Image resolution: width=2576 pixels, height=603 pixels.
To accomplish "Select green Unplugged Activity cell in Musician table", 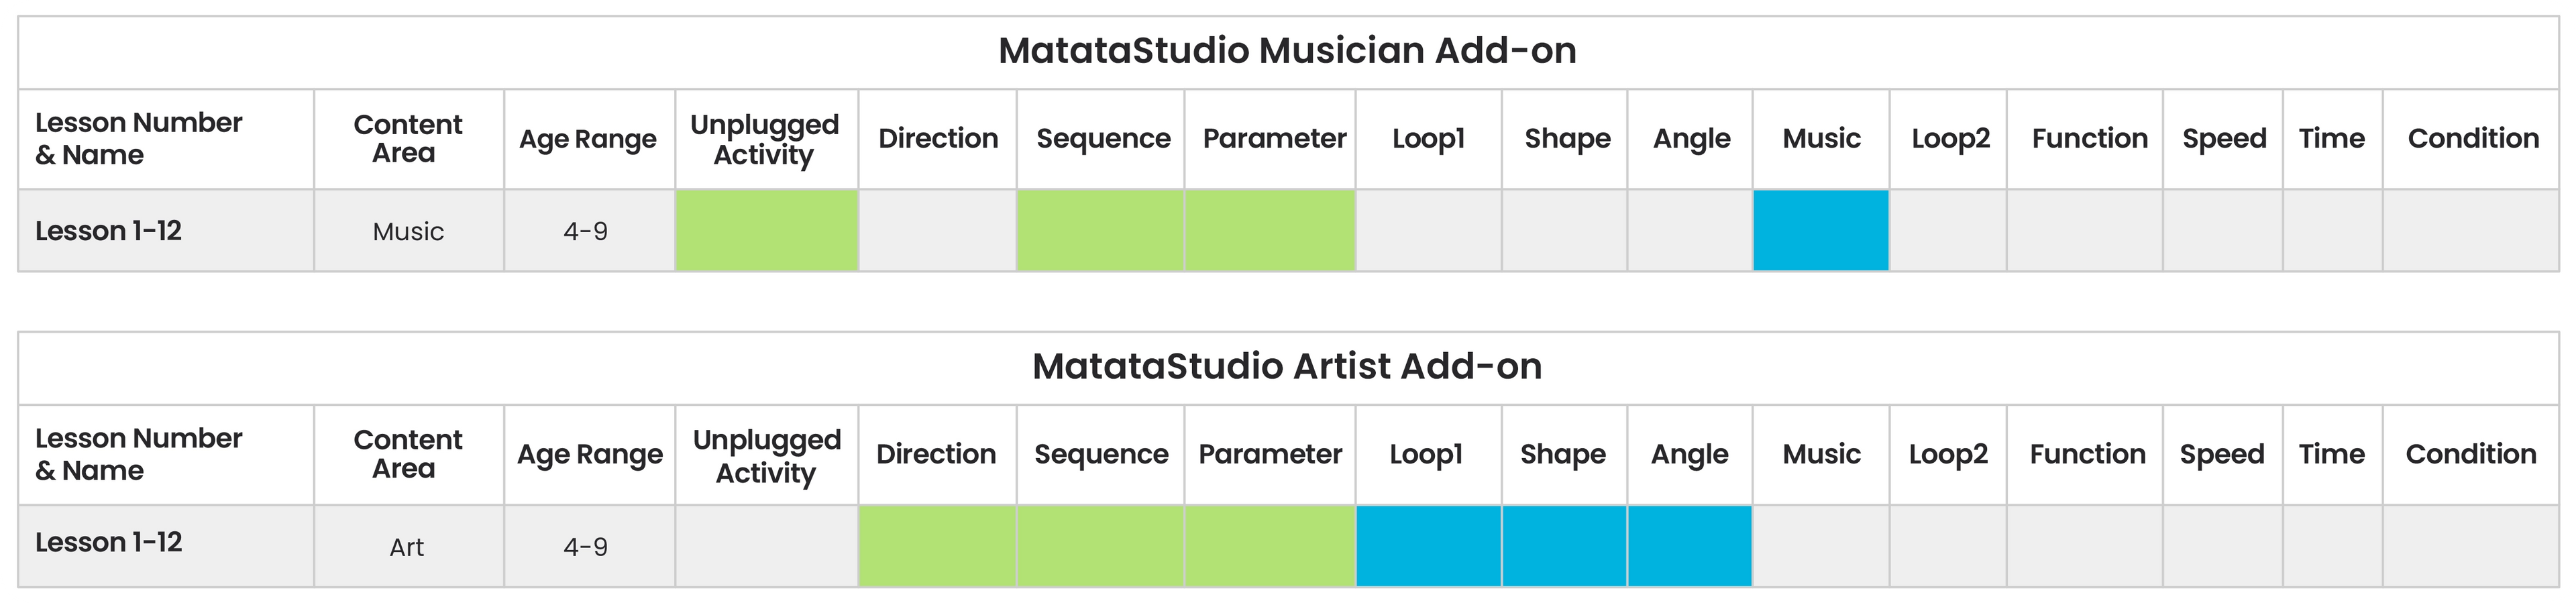I will (x=766, y=230).
